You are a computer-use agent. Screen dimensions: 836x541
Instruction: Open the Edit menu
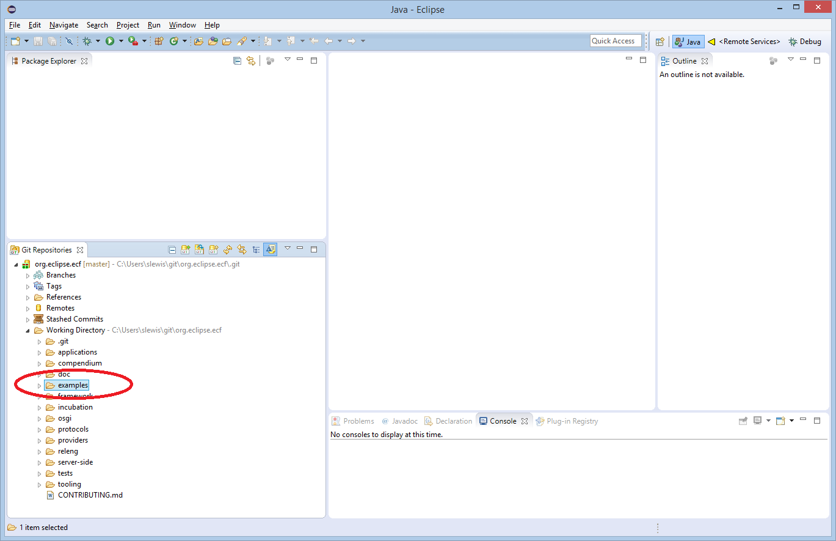35,25
